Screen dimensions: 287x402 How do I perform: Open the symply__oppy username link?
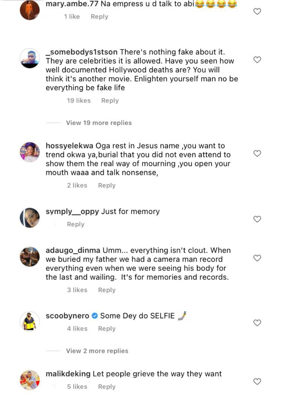pos(72,211)
